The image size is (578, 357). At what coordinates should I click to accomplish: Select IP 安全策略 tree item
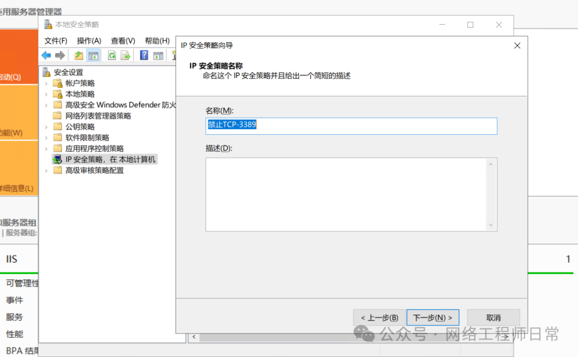pos(110,159)
